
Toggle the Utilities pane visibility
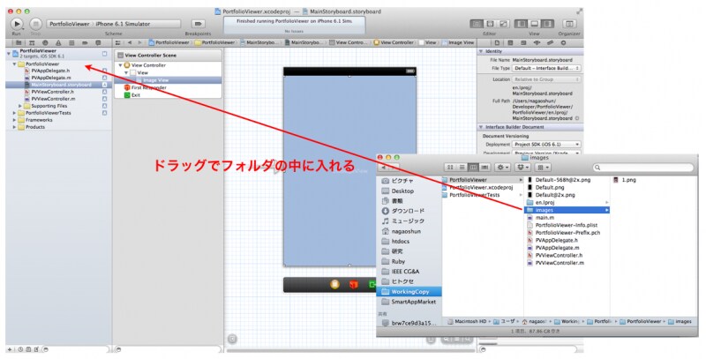(x=547, y=24)
